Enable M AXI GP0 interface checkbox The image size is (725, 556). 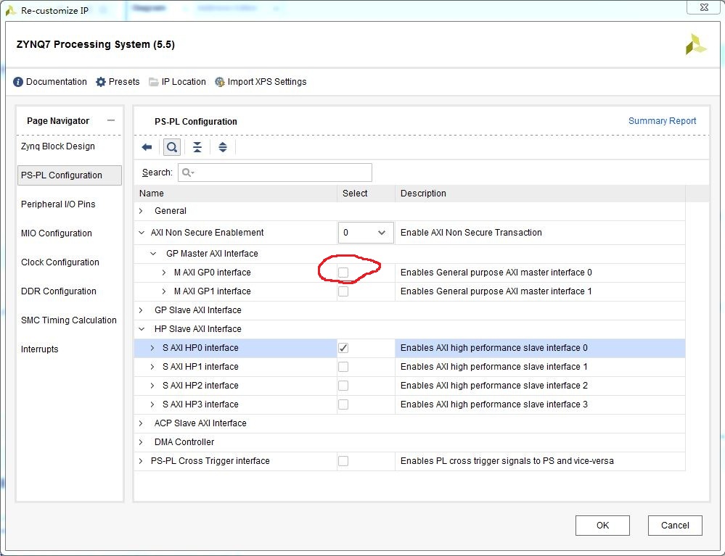tap(343, 273)
